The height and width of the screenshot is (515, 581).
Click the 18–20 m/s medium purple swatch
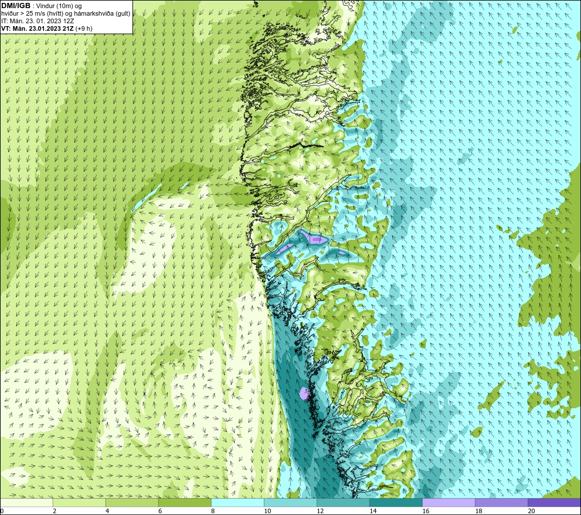point(501,503)
